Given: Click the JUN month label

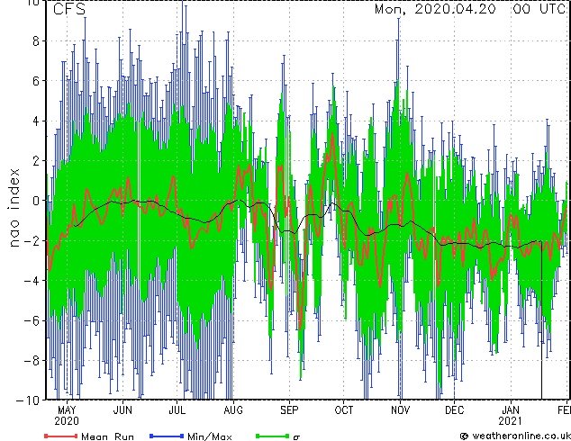Looking at the screenshot, I should (122, 410).
